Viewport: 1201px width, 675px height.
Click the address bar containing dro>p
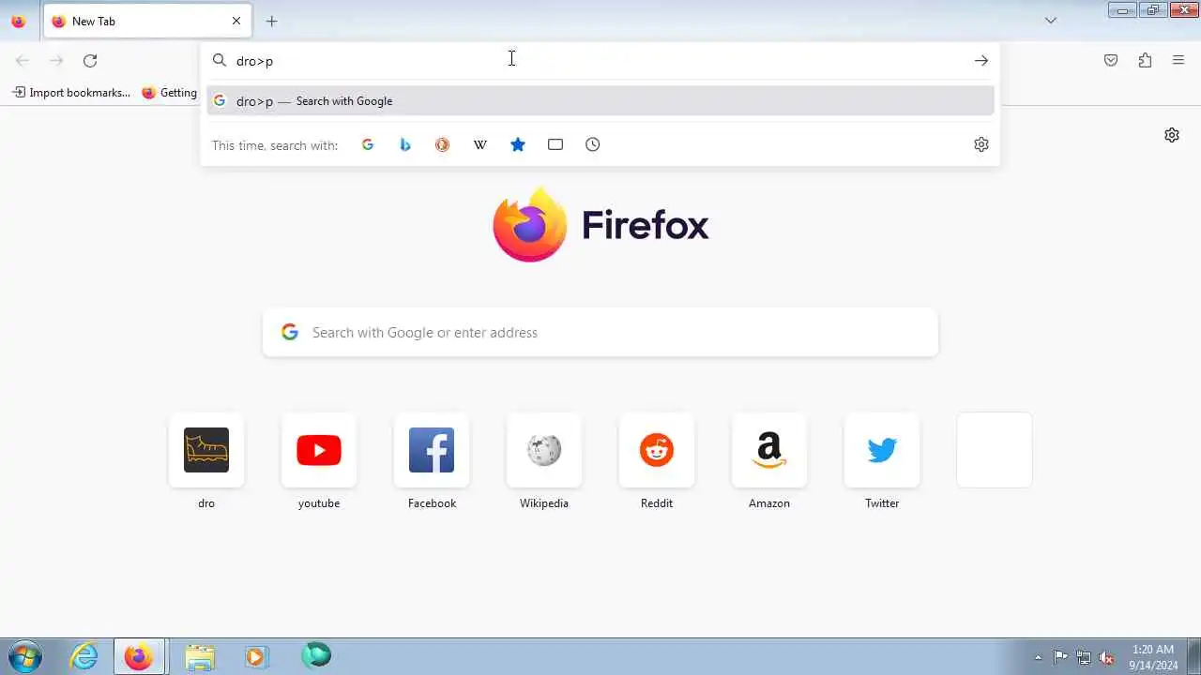(x=600, y=61)
